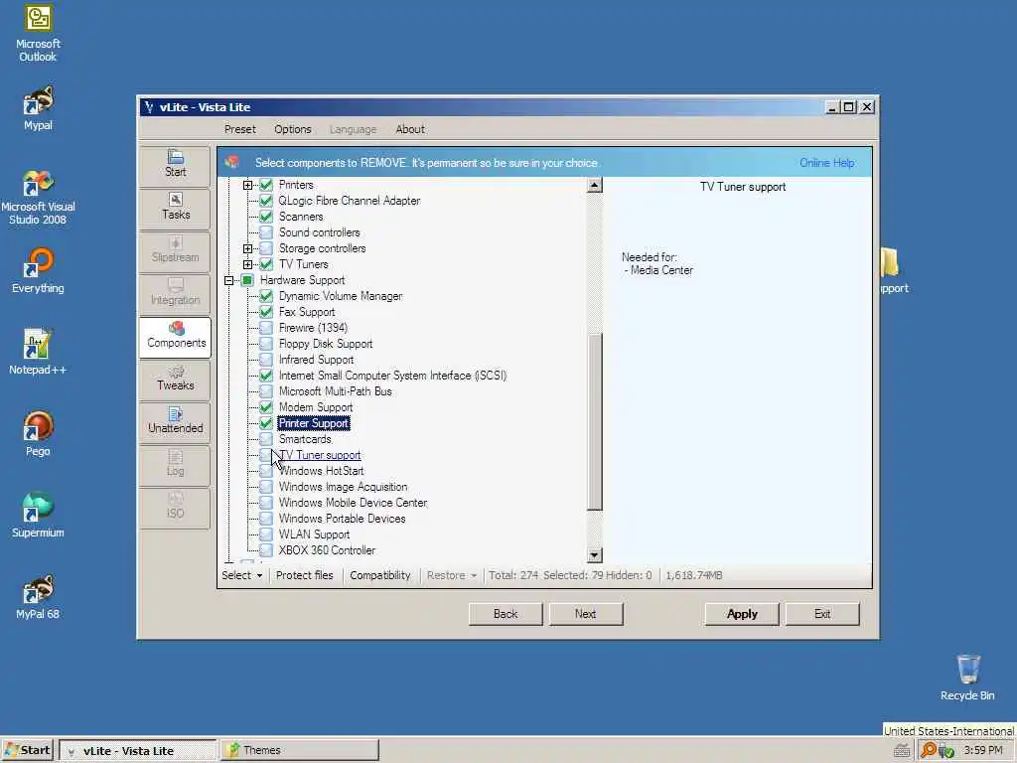Open the Language menu
Screen dimensions: 1017x763
pyautogui.click(x=353, y=129)
